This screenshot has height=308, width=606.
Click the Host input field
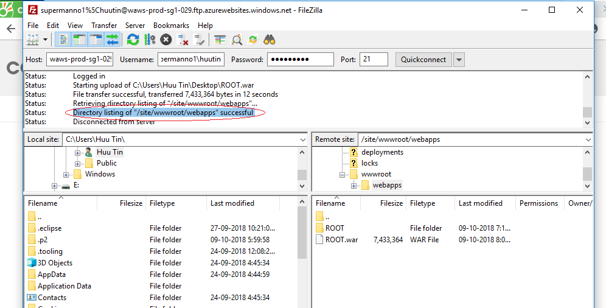click(x=80, y=60)
